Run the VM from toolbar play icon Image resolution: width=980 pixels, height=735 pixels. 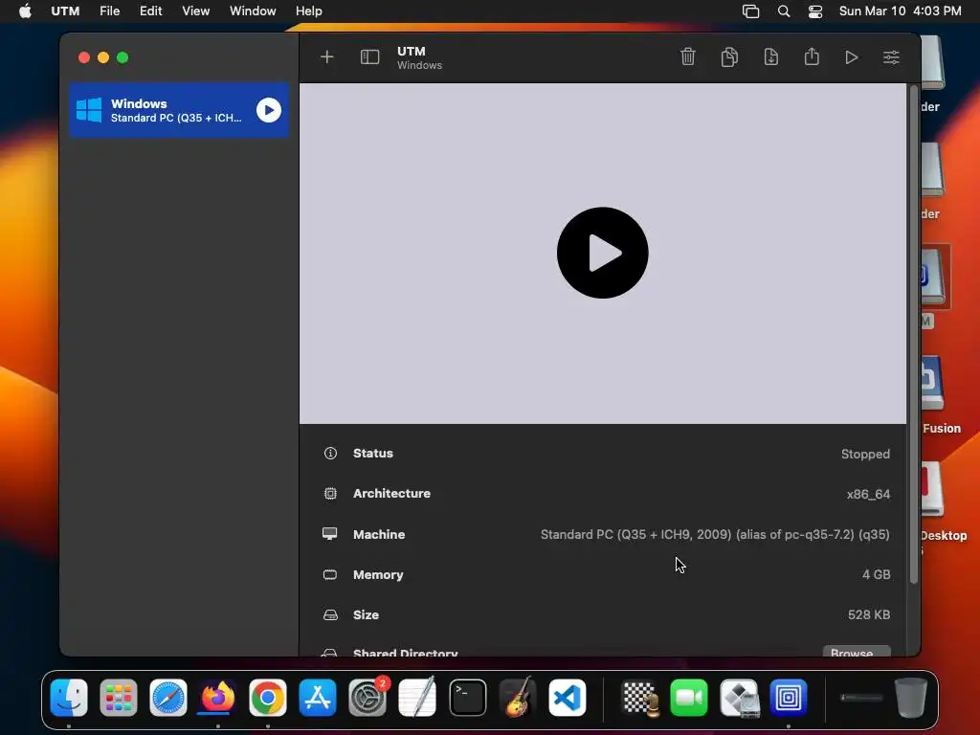point(851,57)
